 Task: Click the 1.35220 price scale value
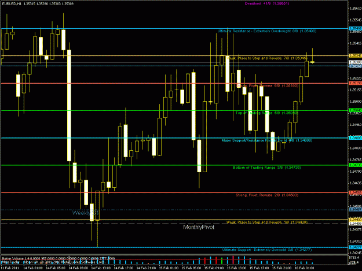pyautogui.click(x=356, y=78)
